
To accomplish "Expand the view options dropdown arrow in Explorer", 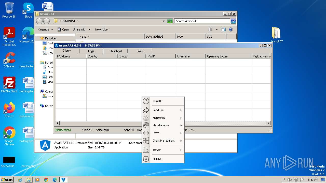I will coord(217,29).
